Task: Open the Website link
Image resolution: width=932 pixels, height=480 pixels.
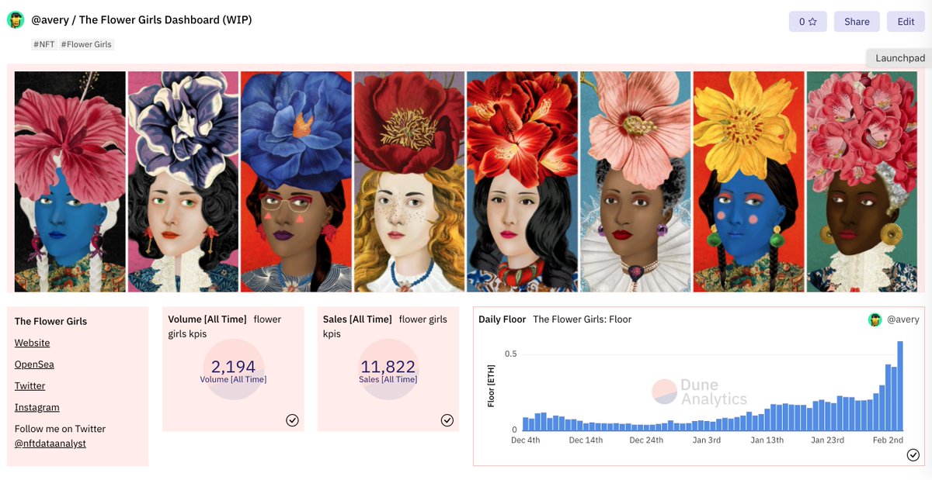Action: pos(32,342)
